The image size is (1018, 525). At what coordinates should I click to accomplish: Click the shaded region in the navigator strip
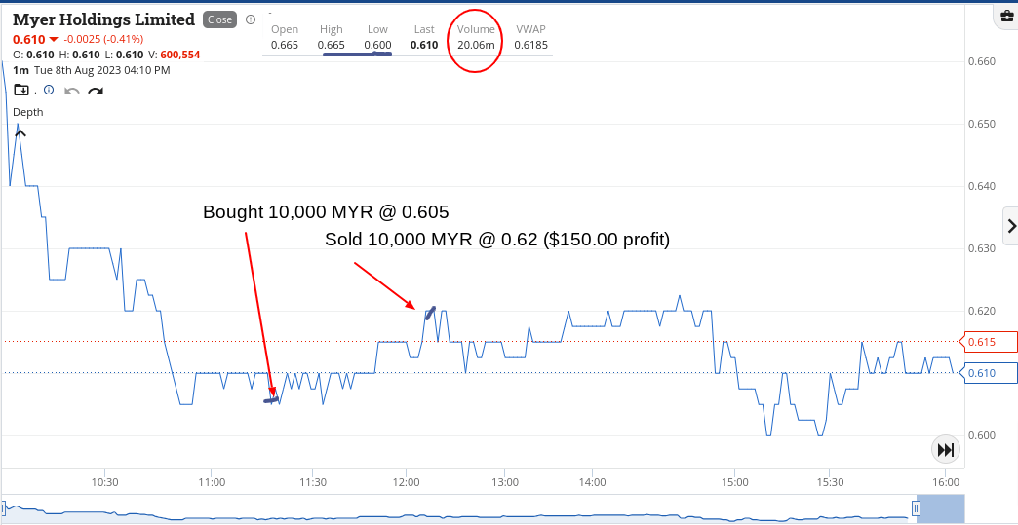[x=942, y=506]
